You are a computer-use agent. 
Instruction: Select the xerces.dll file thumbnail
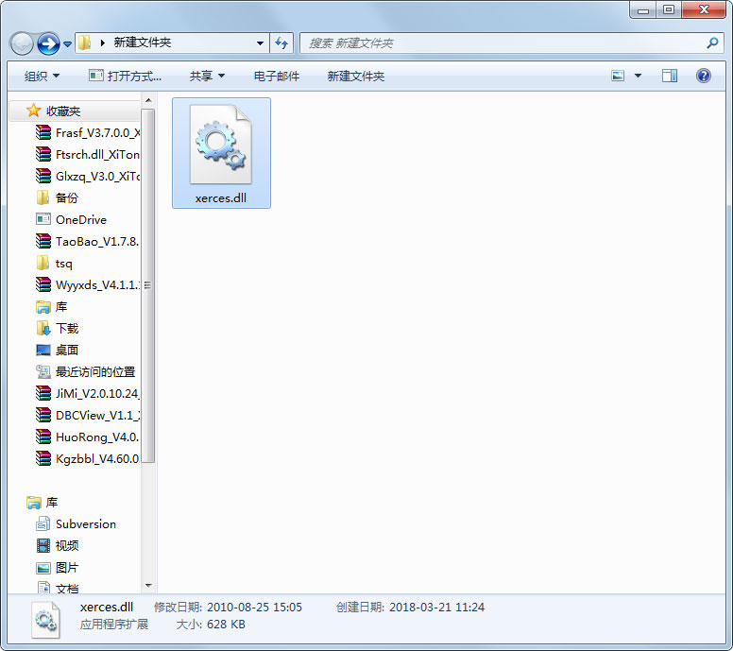point(221,153)
